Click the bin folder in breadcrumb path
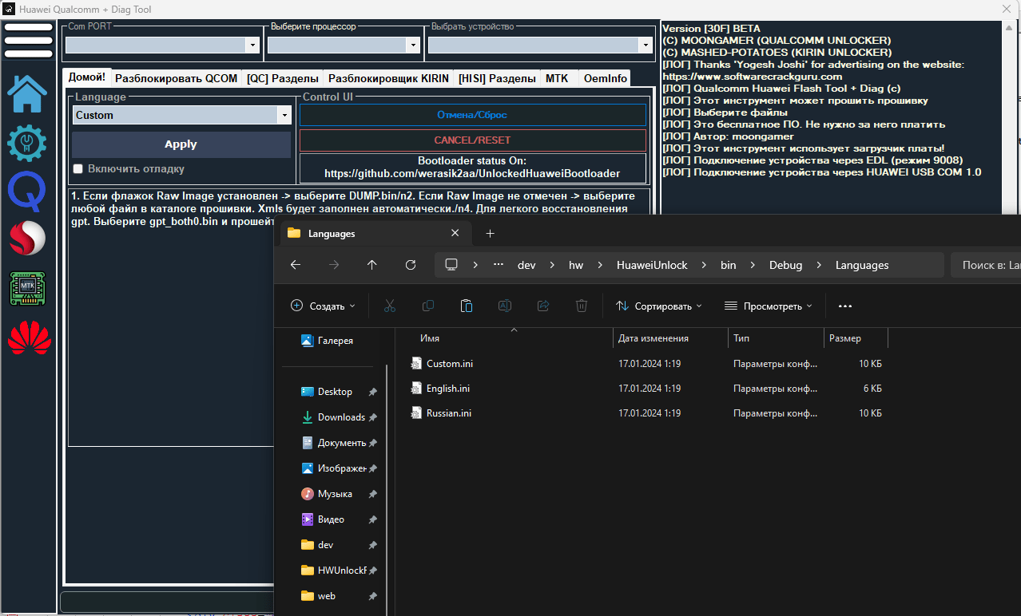 click(729, 265)
